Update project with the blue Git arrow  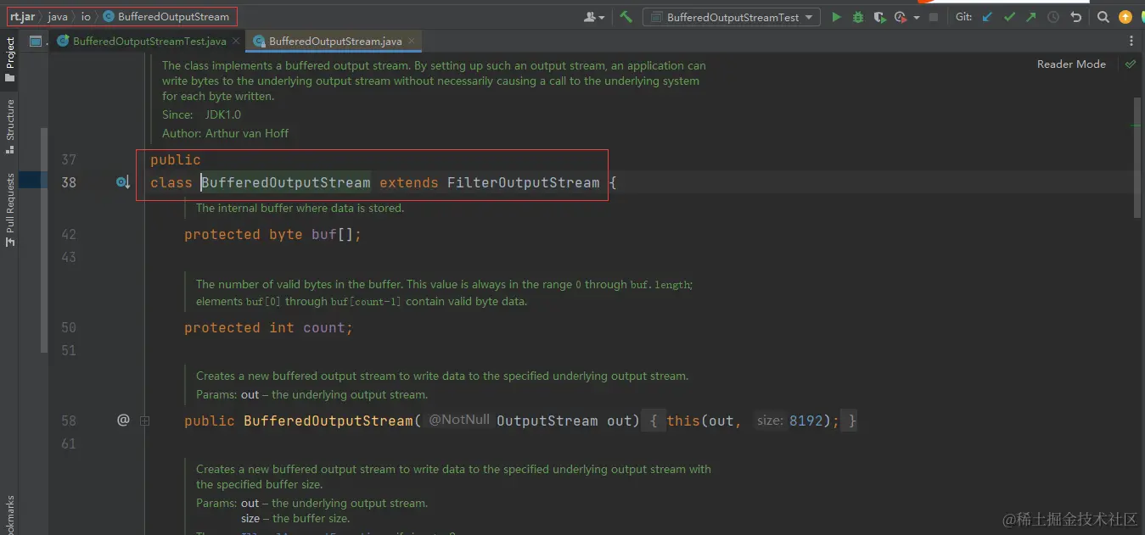click(x=987, y=17)
